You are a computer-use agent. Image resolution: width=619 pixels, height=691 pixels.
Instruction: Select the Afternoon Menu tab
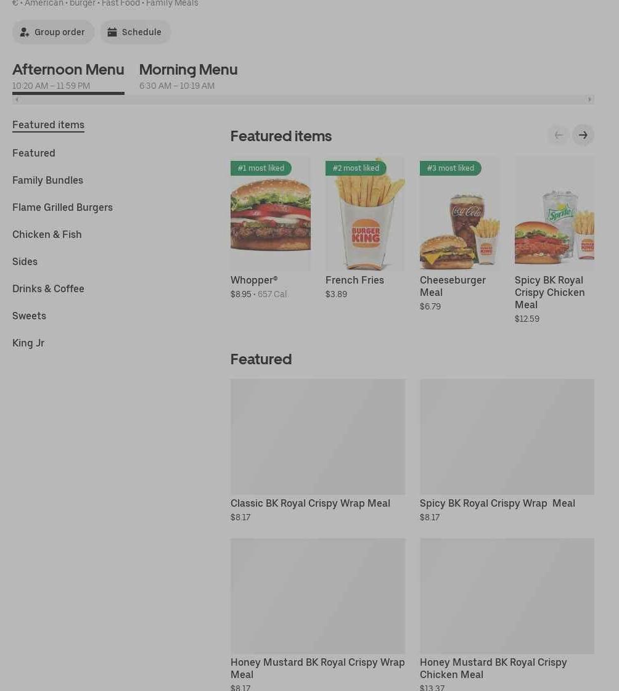68,76
